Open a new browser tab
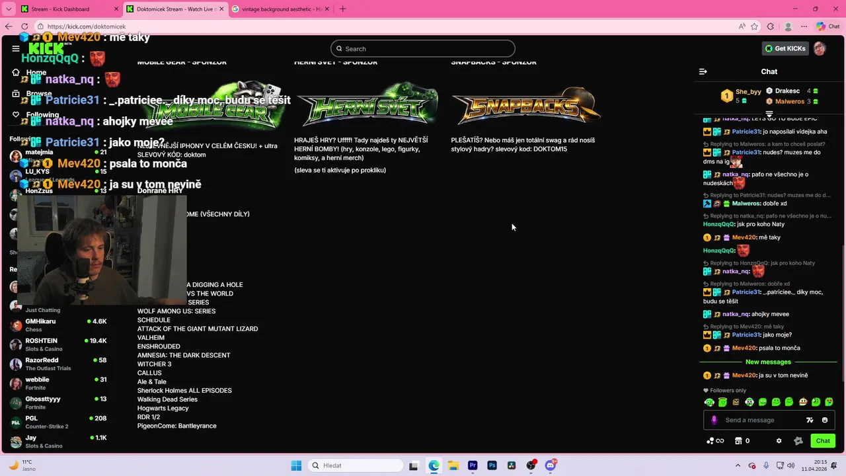The height and width of the screenshot is (476, 846). (342, 9)
